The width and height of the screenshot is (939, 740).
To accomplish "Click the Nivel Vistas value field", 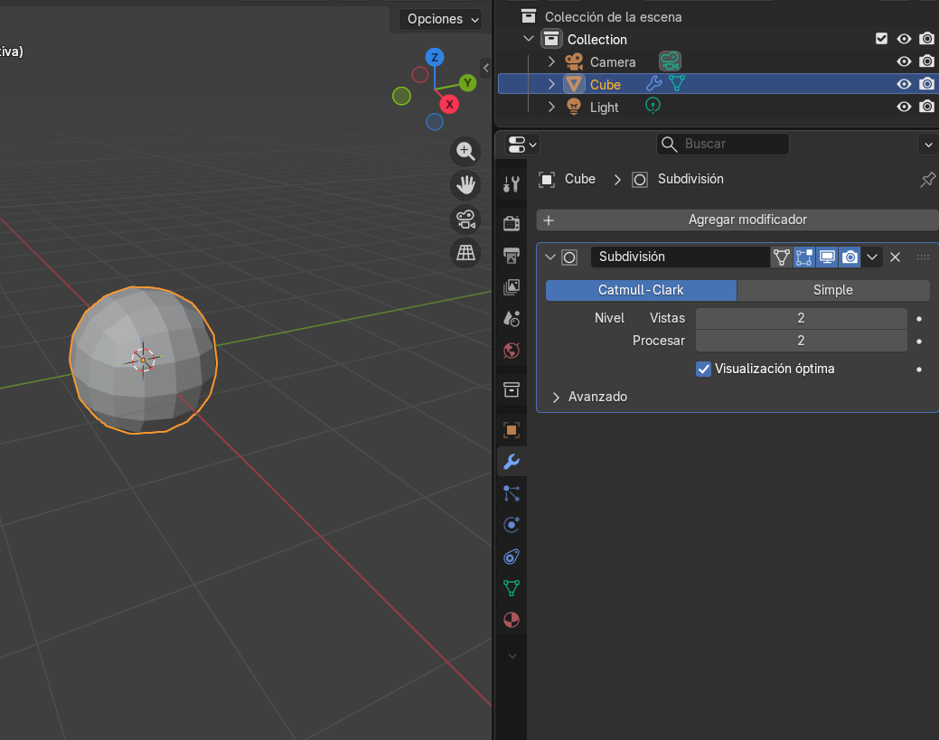I will (801, 318).
